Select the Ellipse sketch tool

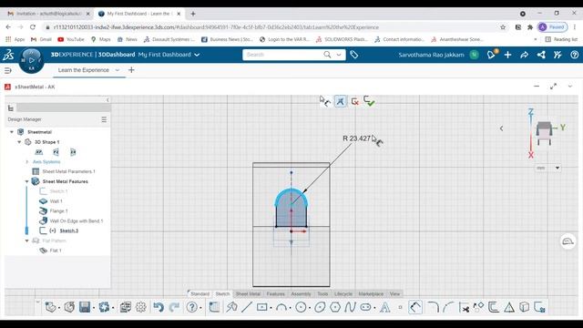tap(320, 307)
